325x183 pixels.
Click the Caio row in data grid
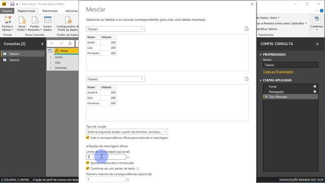coord(62,63)
